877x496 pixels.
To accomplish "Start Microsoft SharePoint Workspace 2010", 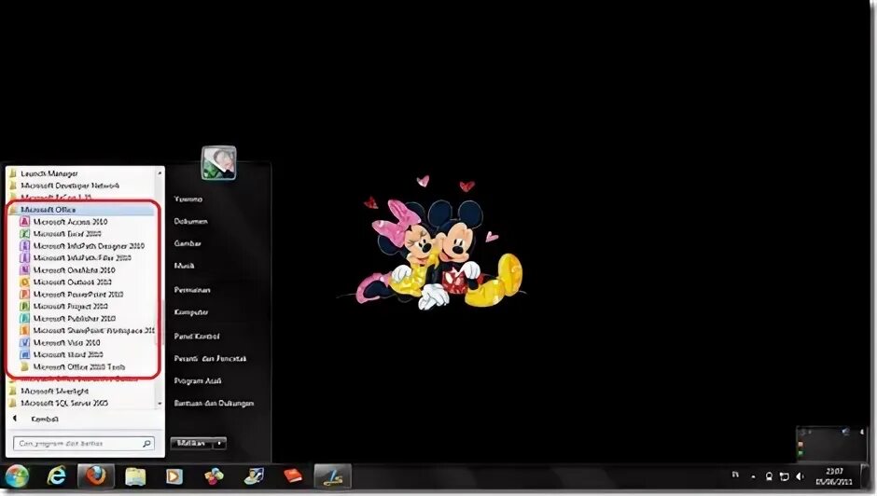I will pyautogui.click(x=87, y=330).
